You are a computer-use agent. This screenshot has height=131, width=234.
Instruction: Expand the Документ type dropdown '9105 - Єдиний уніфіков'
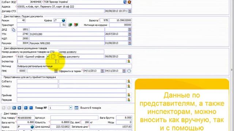click(48, 57)
